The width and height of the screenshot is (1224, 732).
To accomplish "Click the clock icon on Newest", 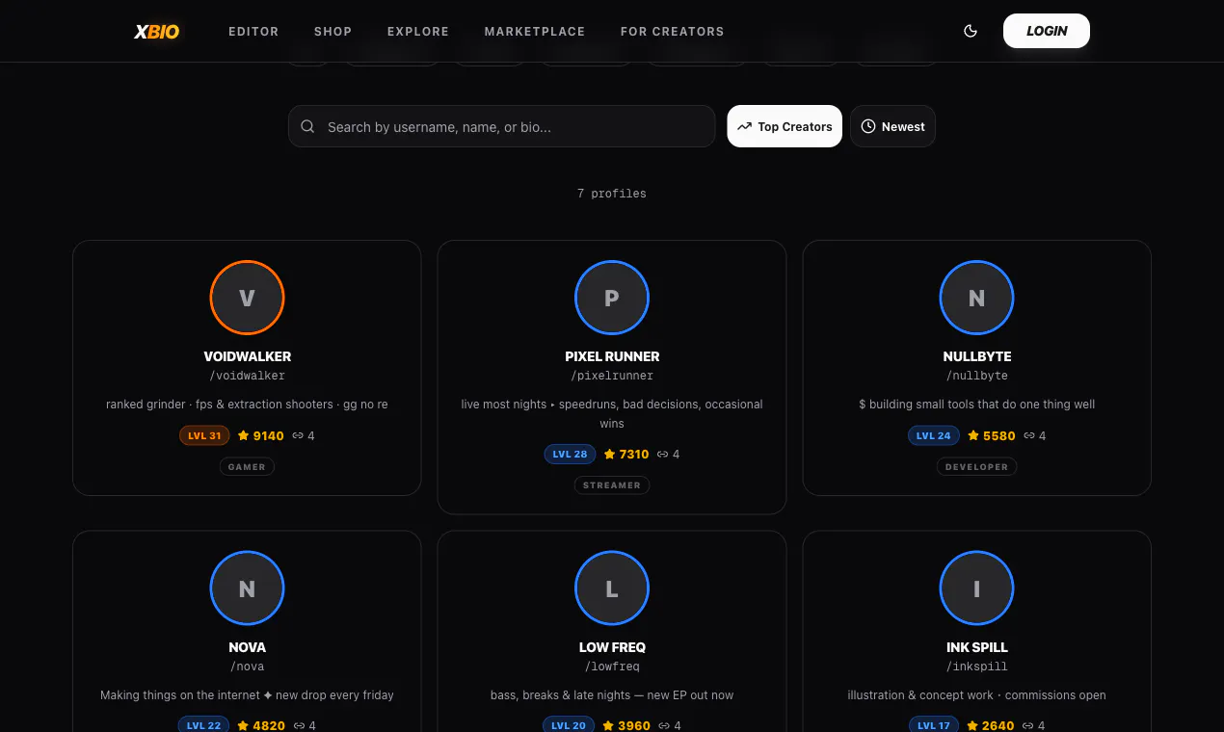I will point(868,126).
